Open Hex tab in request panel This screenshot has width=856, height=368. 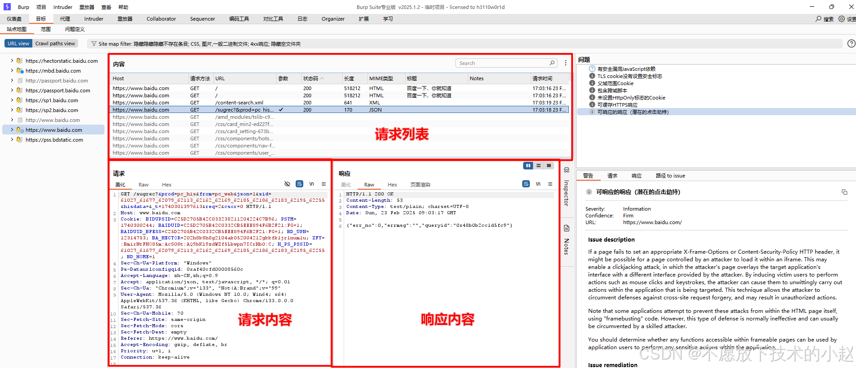click(x=166, y=185)
